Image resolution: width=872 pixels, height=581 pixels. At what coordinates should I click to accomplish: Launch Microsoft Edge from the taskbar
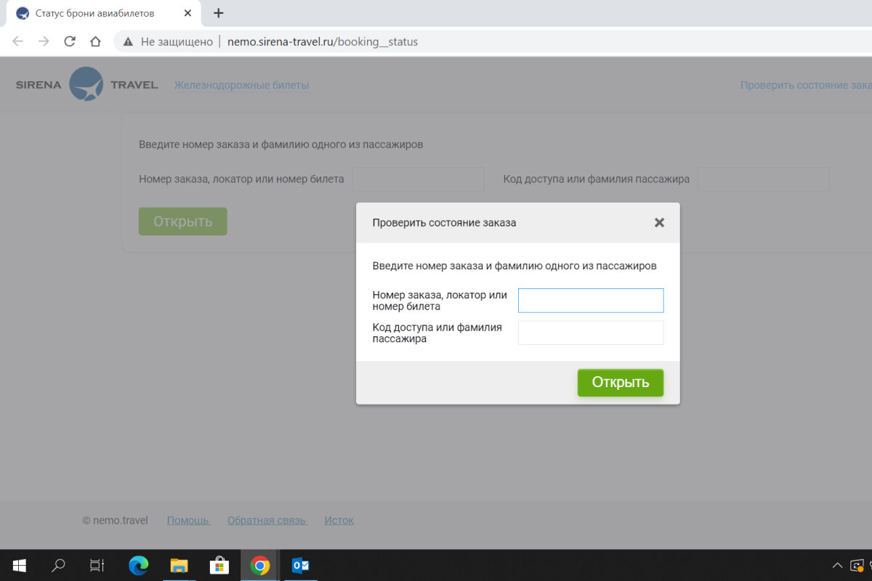(x=138, y=565)
